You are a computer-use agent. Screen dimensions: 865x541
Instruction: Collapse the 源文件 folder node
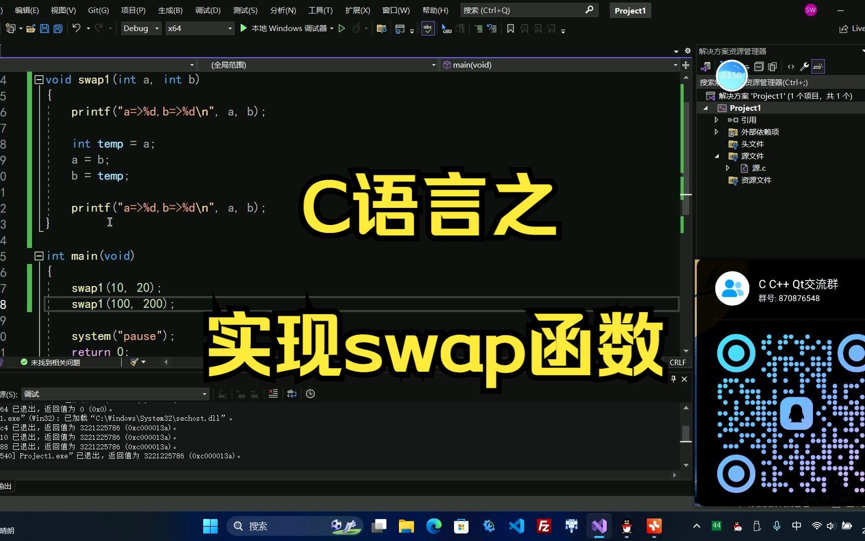tap(717, 156)
